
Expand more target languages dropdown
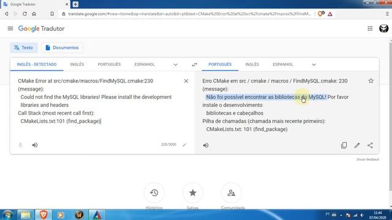314,65
